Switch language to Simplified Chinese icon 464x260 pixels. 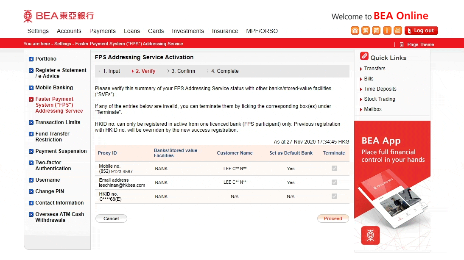[x=376, y=30]
